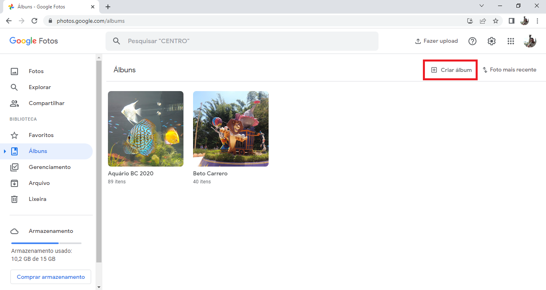Screen dimensions: 546x290
Task: Click the Aquário BC 2020 album title
Action: [x=131, y=174]
